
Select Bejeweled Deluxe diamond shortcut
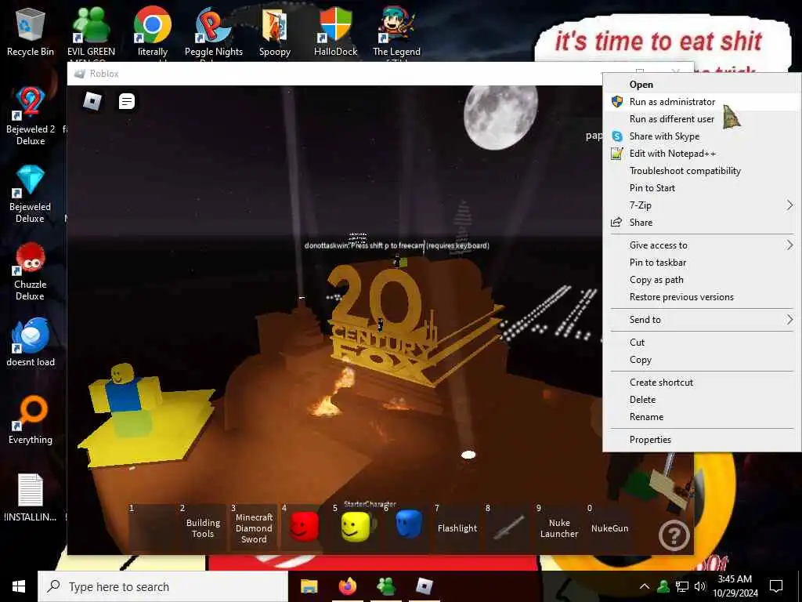point(31,194)
